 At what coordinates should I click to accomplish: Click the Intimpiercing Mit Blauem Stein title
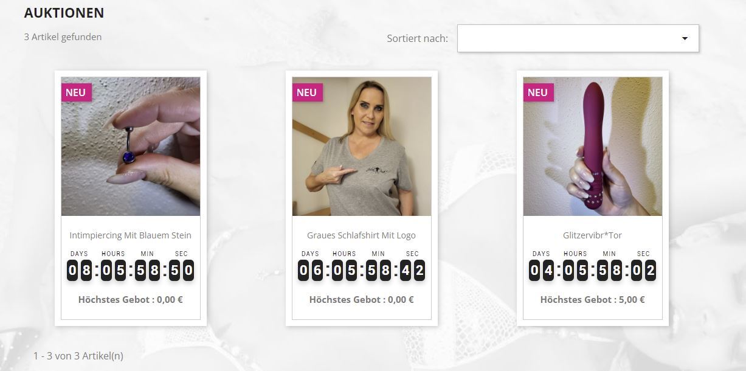[x=131, y=235]
